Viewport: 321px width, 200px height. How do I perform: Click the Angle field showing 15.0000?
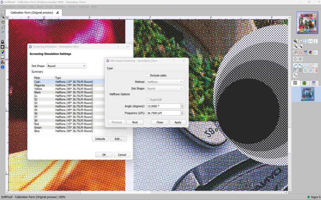[163, 106]
